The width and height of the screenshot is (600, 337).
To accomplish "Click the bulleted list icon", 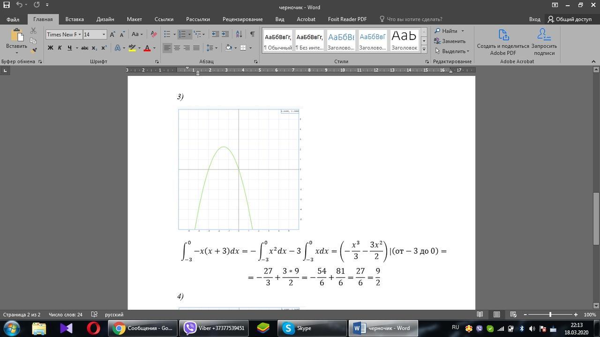I will click(167, 34).
